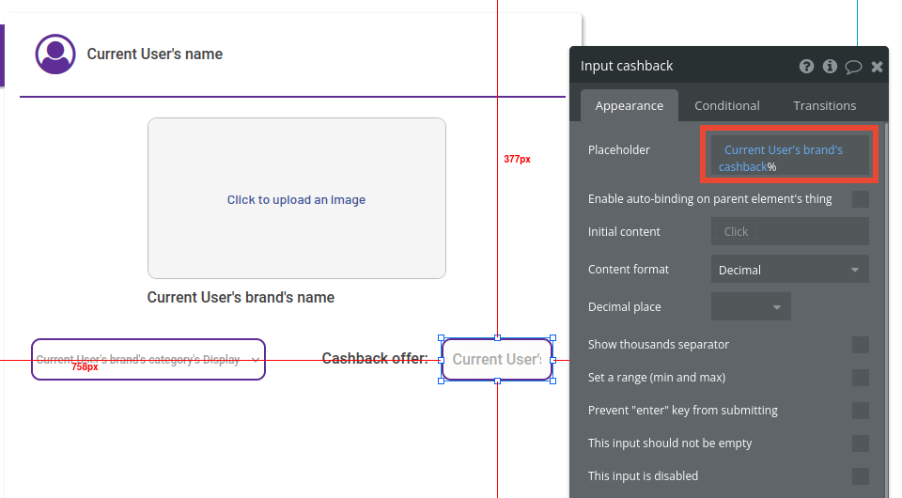Image resolution: width=902 pixels, height=498 pixels.
Task: Click the info icon in Input cashback panel
Action: pyautogui.click(x=830, y=66)
